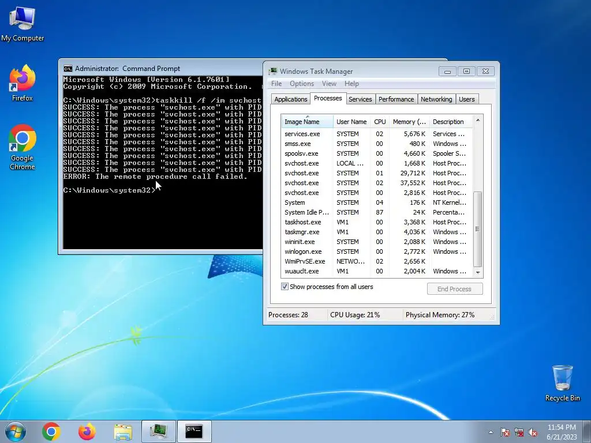Viewport: 591px width, 443px height.
Task: Select the System process row
Action: (376, 202)
